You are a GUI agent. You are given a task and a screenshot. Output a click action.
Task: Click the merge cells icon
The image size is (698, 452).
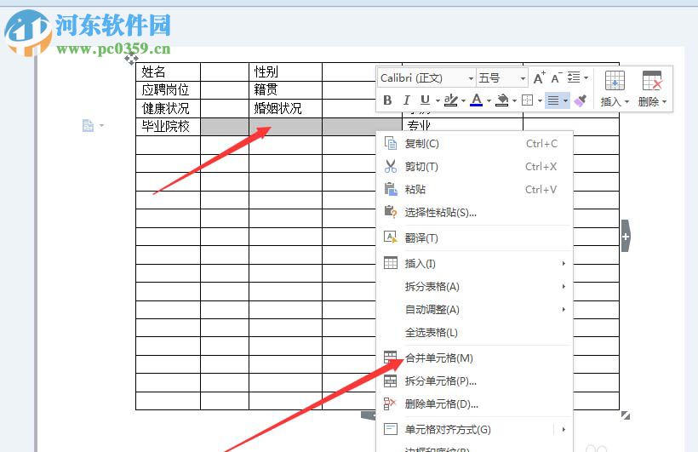pos(390,358)
